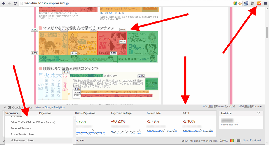Collapse the Real-time panel with double chevron
Viewport: 269px width, 145px height.
click(x=259, y=113)
